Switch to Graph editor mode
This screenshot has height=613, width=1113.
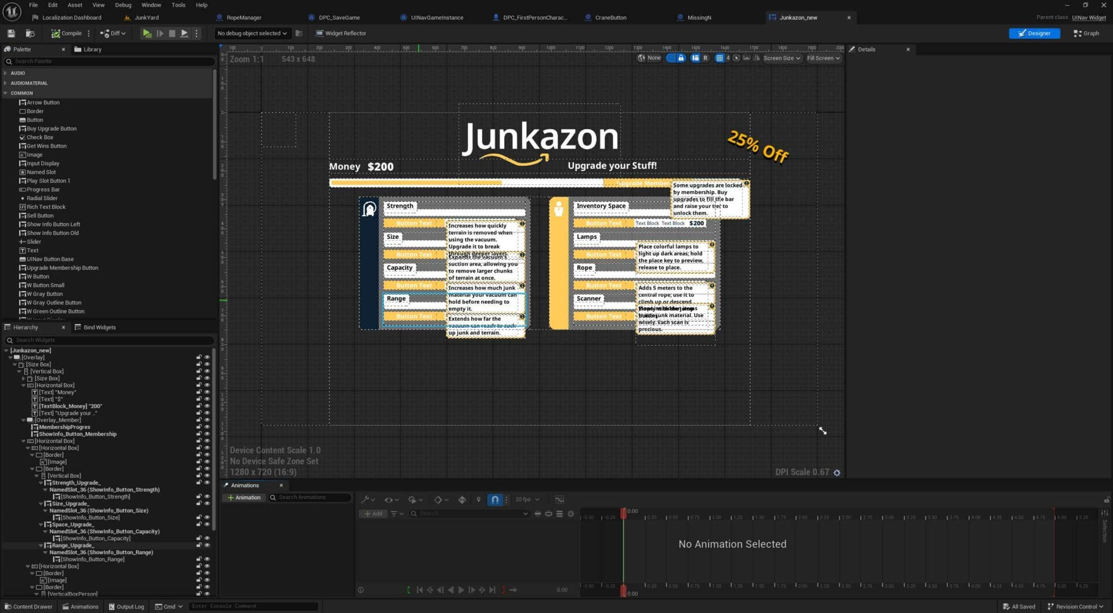(1086, 34)
